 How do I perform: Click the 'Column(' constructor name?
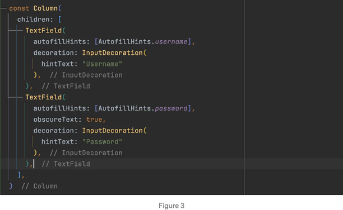tap(48, 8)
